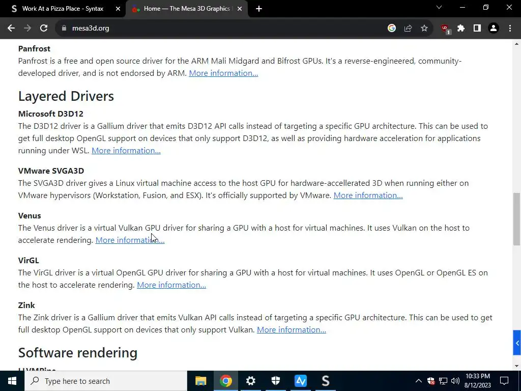Switch to Work At a Pizza Place tab
This screenshot has height=391, width=521.
tap(63, 9)
